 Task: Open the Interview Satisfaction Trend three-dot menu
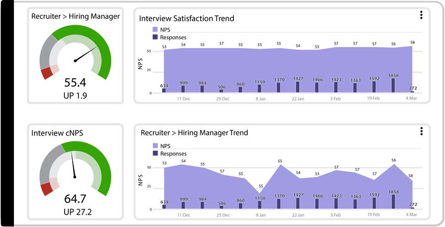click(421, 15)
